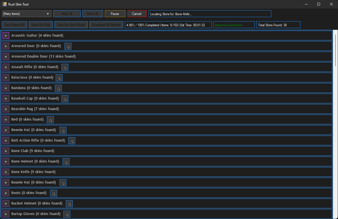Image resolution: width=338 pixels, height=219 pixels.
Task: Click the retry icon next to Bandana
Action: 58,88
